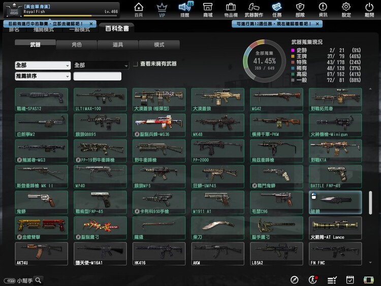381x286 pixels.
Task: Select the 一般模式 tab
Action: coord(79,29)
